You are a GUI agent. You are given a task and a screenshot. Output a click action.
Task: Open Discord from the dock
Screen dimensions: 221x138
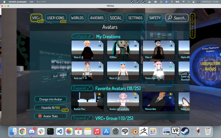(32, 132)
